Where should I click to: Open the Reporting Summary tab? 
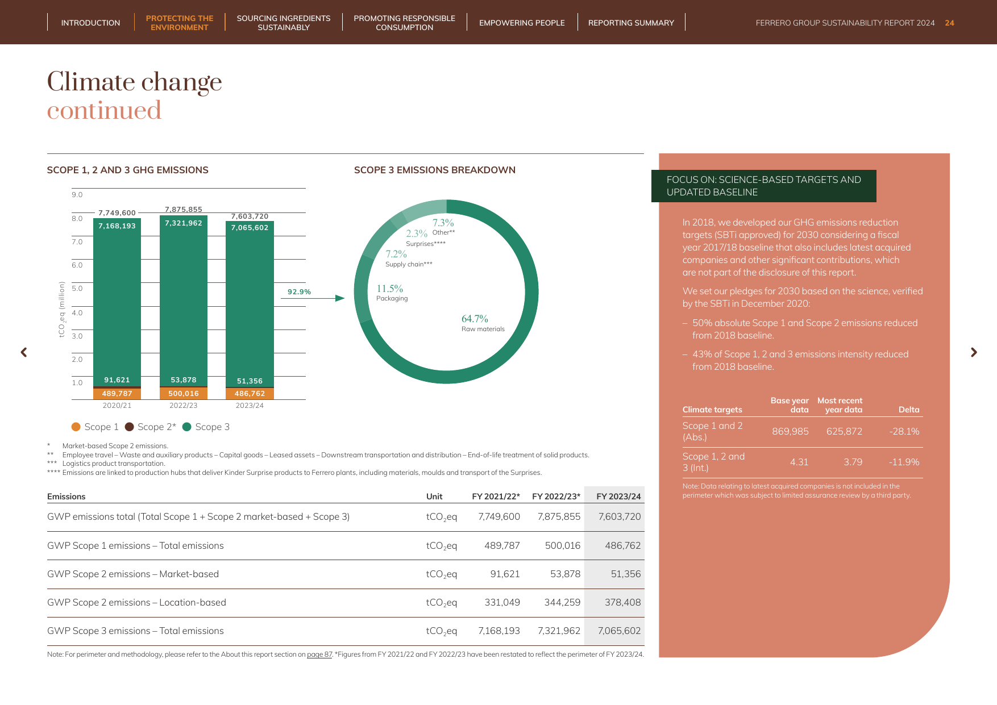631,23
